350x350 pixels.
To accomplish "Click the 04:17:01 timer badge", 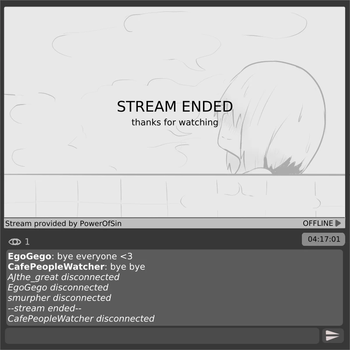I will click(323, 239).
